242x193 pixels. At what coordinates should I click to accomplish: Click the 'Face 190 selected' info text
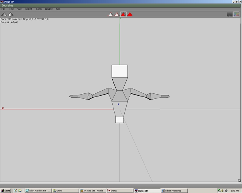tap(25, 19)
